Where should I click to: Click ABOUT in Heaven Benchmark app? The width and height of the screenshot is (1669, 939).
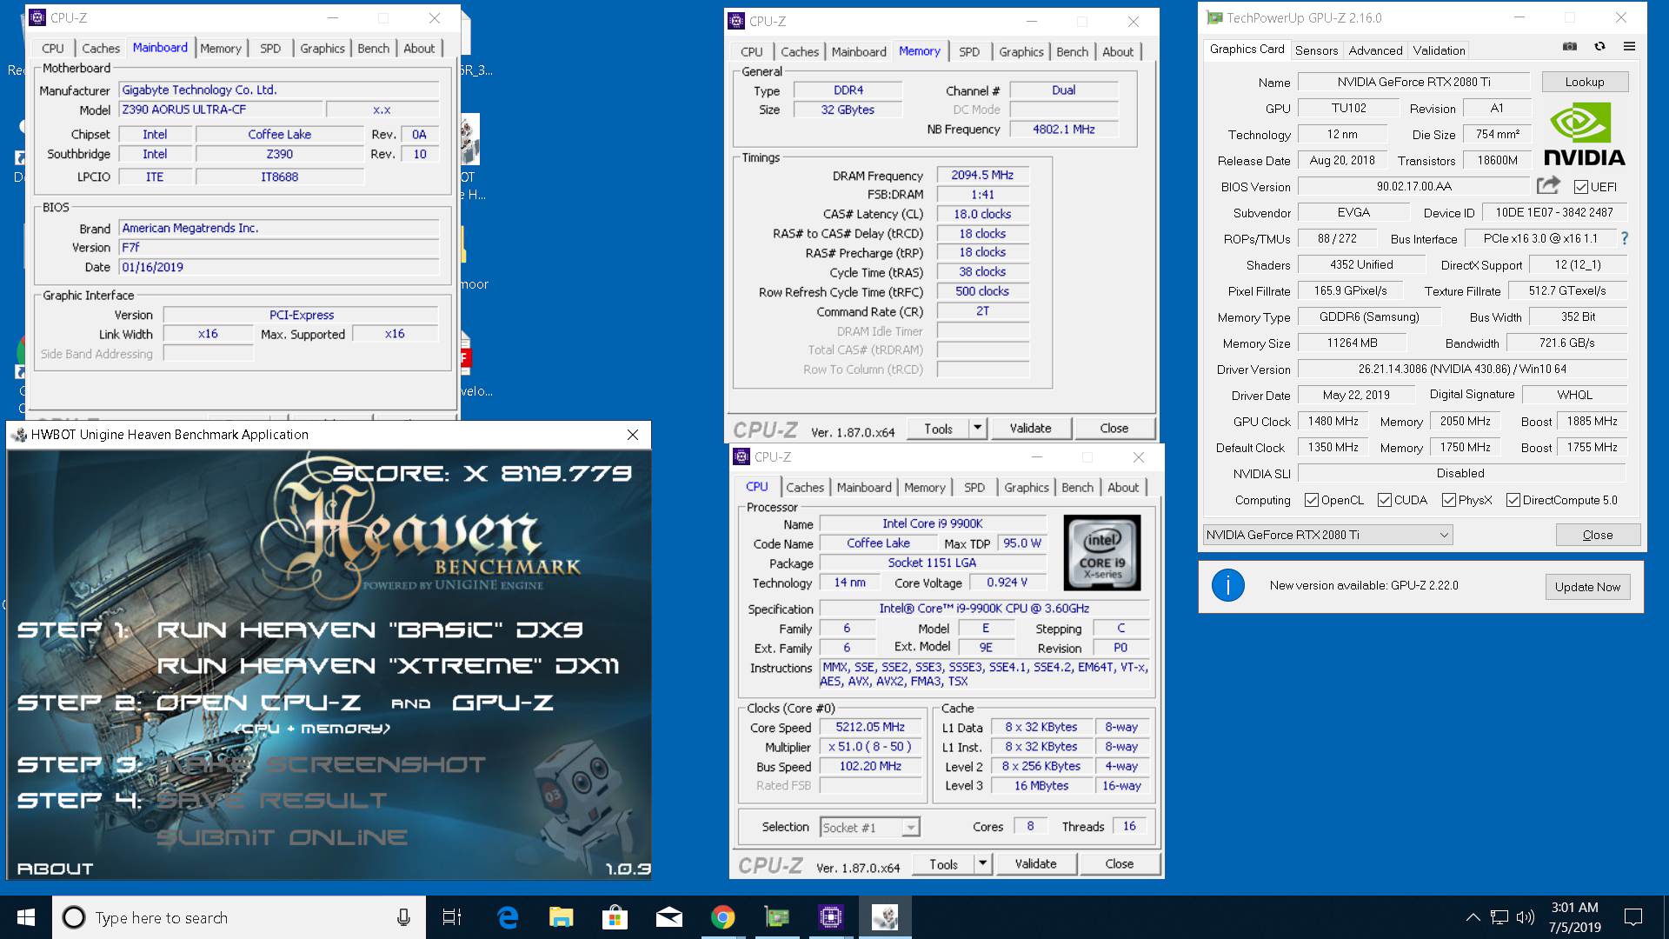[55, 869]
